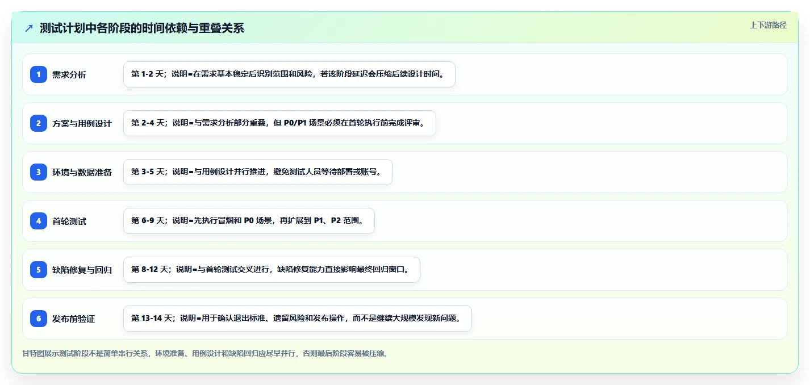Click the 第 2-4 天 description box
Screen dimensions: 810x385
pos(279,123)
